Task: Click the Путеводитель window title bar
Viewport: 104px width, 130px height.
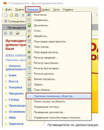Action: point(14,28)
